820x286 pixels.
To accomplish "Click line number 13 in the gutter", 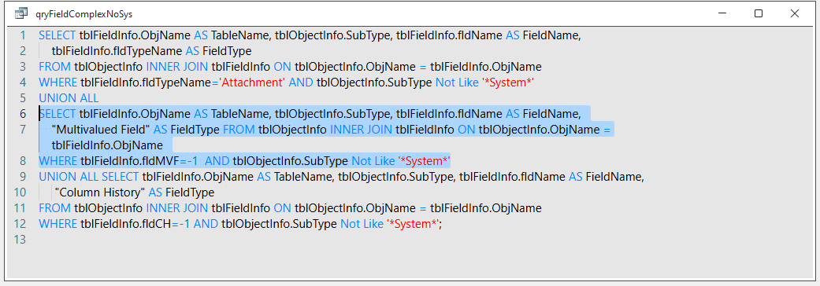I will point(20,240).
